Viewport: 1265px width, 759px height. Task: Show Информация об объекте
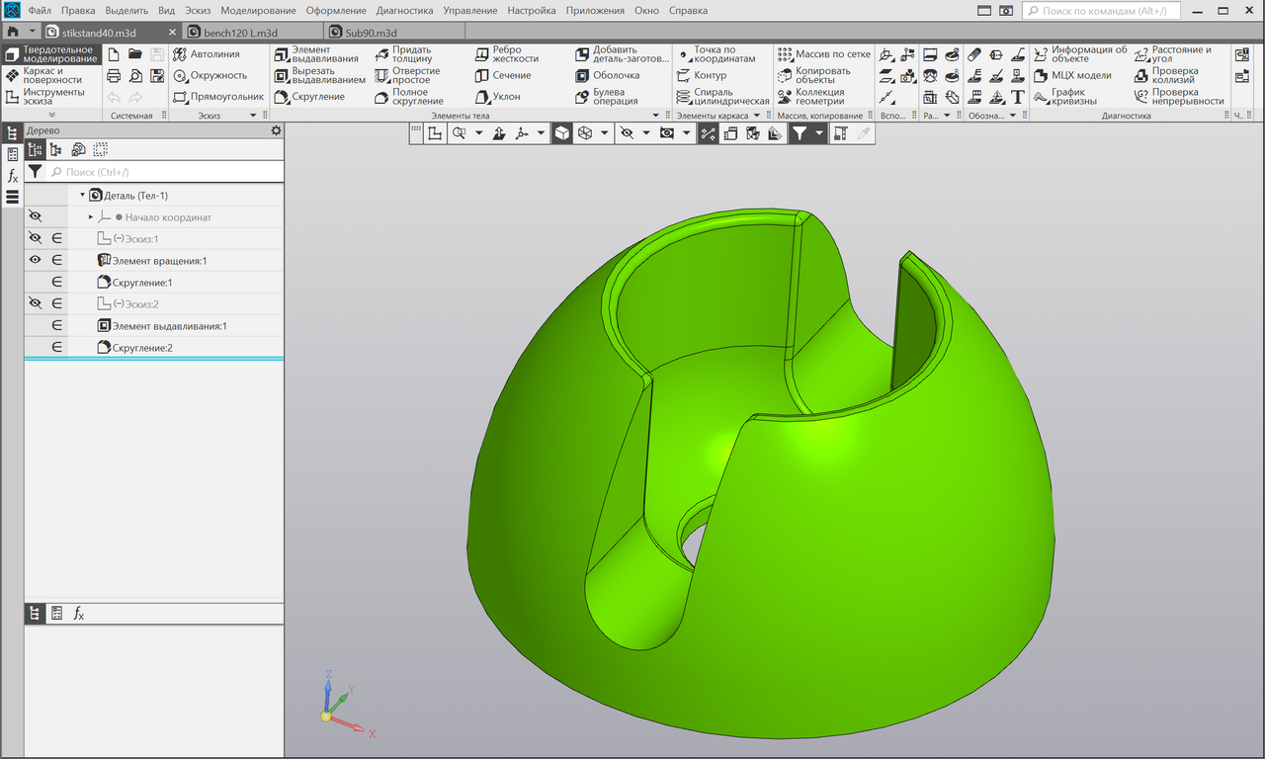click(x=1081, y=54)
